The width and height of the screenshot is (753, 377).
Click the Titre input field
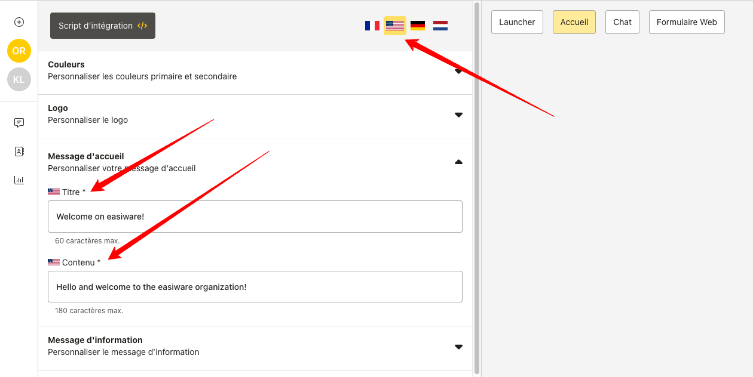click(255, 217)
